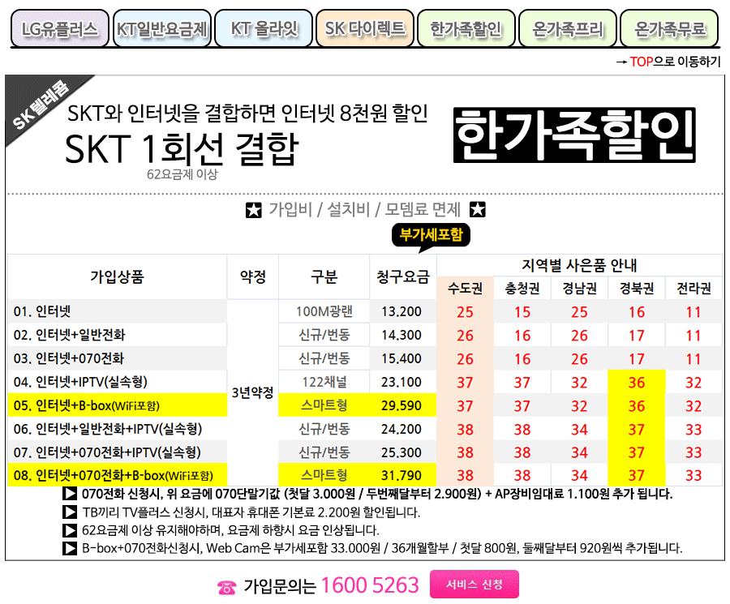Switch to the 온가족프리 tab

point(568,30)
